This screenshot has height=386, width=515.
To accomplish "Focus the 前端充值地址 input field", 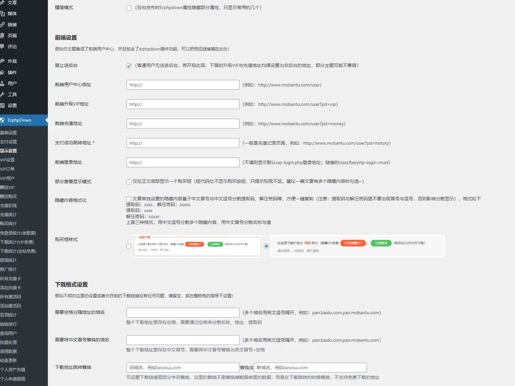I will [x=183, y=124].
